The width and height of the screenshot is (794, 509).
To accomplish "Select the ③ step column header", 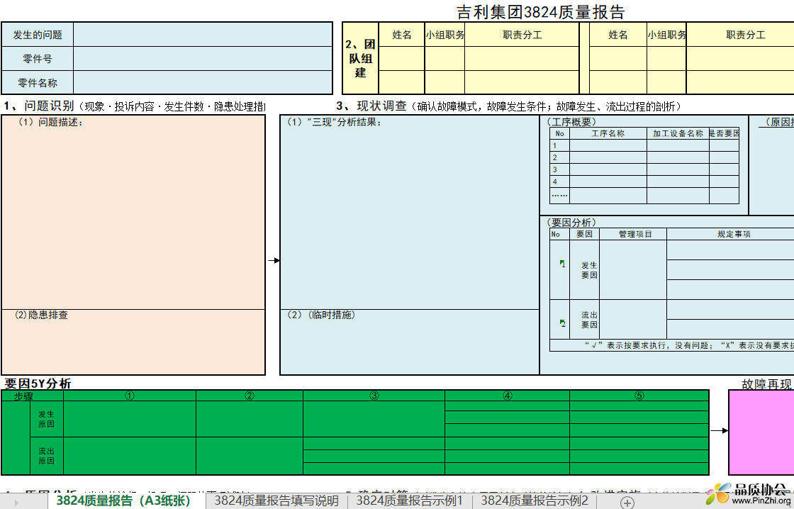I will pos(374,396).
